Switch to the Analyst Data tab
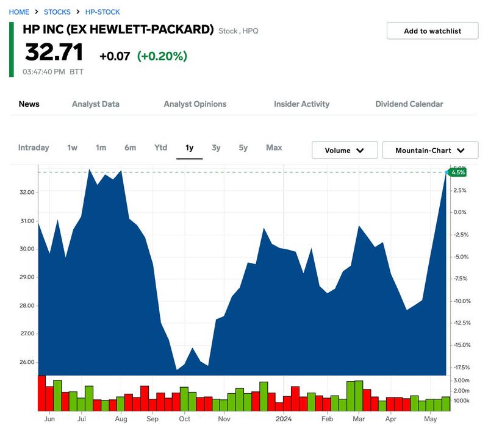This screenshot has height=428, width=488. [96, 104]
